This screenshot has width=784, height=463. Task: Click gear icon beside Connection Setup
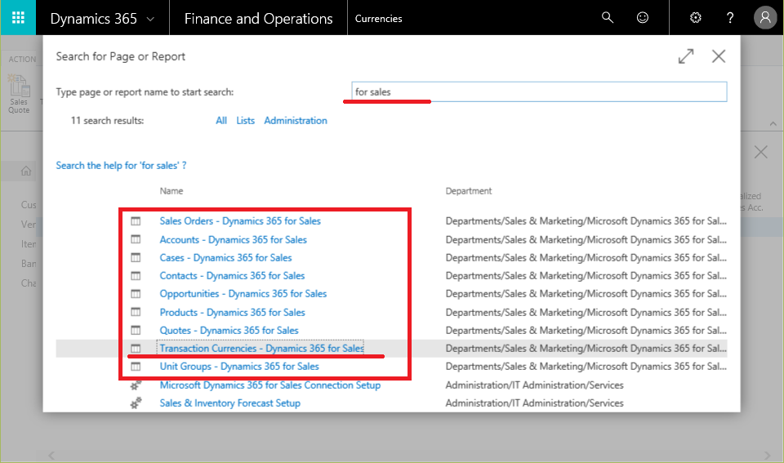(136, 385)
